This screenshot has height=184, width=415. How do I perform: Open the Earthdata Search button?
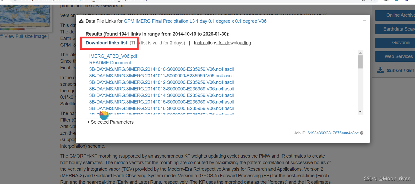(x=395, y=29)
